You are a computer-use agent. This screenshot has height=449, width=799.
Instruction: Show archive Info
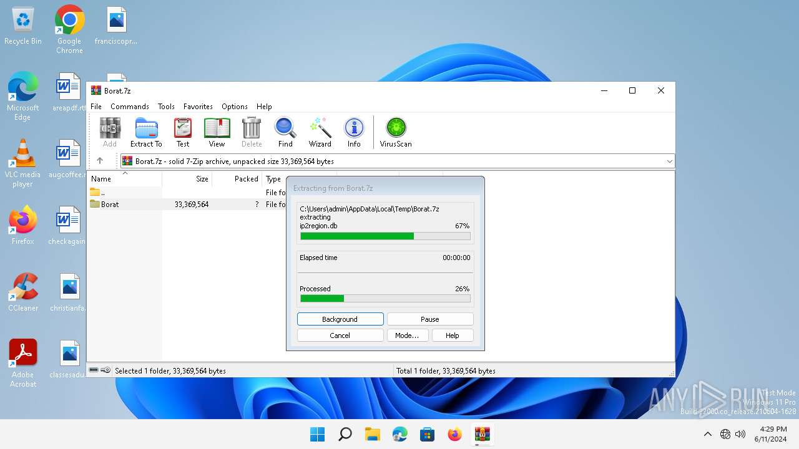[354, 132]
